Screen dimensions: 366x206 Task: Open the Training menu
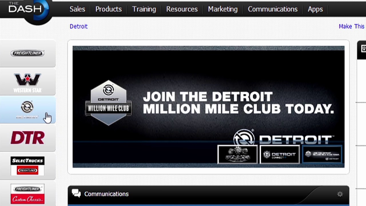[144, 9]
